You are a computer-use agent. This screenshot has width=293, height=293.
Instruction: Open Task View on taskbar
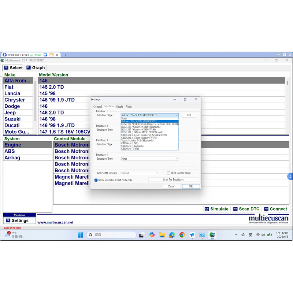(141, 235)
